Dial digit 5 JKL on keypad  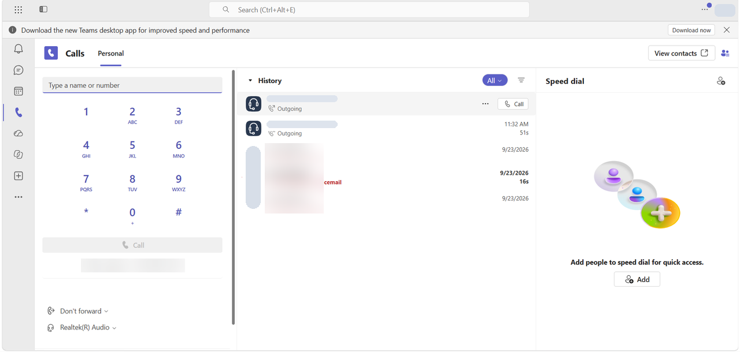tap(132, 148)
